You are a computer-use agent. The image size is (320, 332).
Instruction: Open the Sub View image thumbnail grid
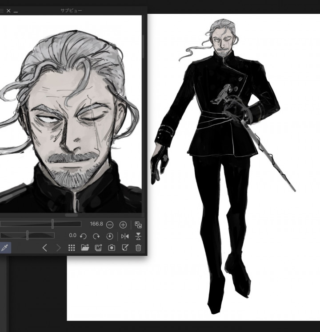click(72, 248)
